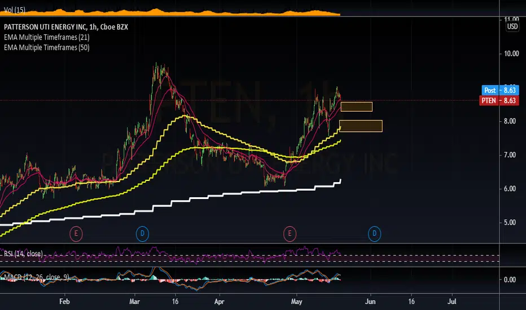Click the May date axis label

point(296,302)
